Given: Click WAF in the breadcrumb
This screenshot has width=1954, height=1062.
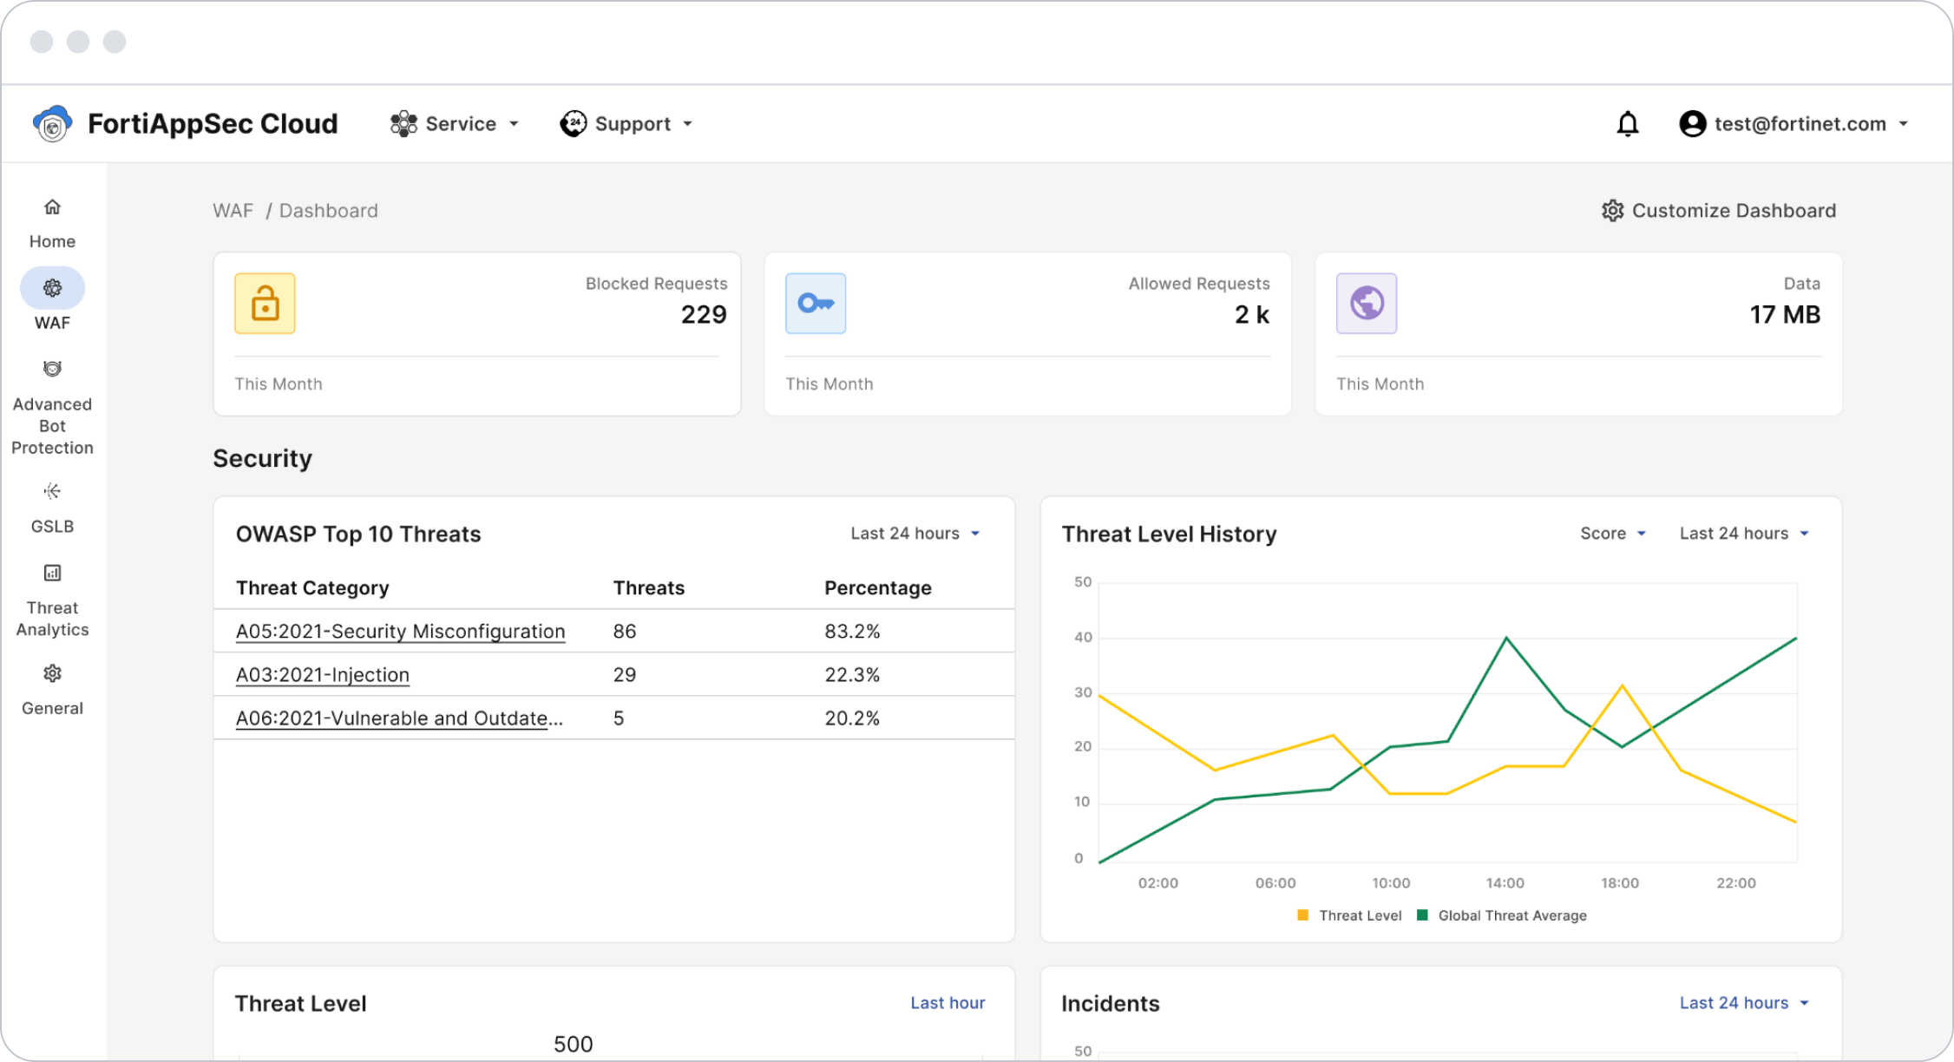Looking at the screenshot, I should tap(233, 210).
